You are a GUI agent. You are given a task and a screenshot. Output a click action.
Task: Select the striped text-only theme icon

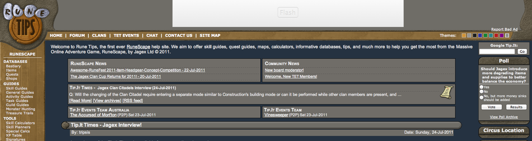(x=507, y=36)
